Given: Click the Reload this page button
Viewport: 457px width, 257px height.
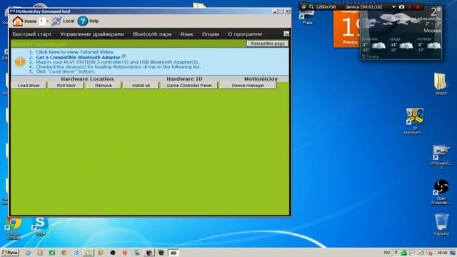Looking at the screenshot, I should pos(268,44).
